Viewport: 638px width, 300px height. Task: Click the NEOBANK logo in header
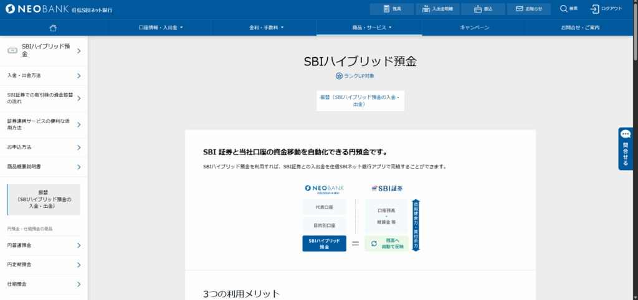tap(59, 9)
